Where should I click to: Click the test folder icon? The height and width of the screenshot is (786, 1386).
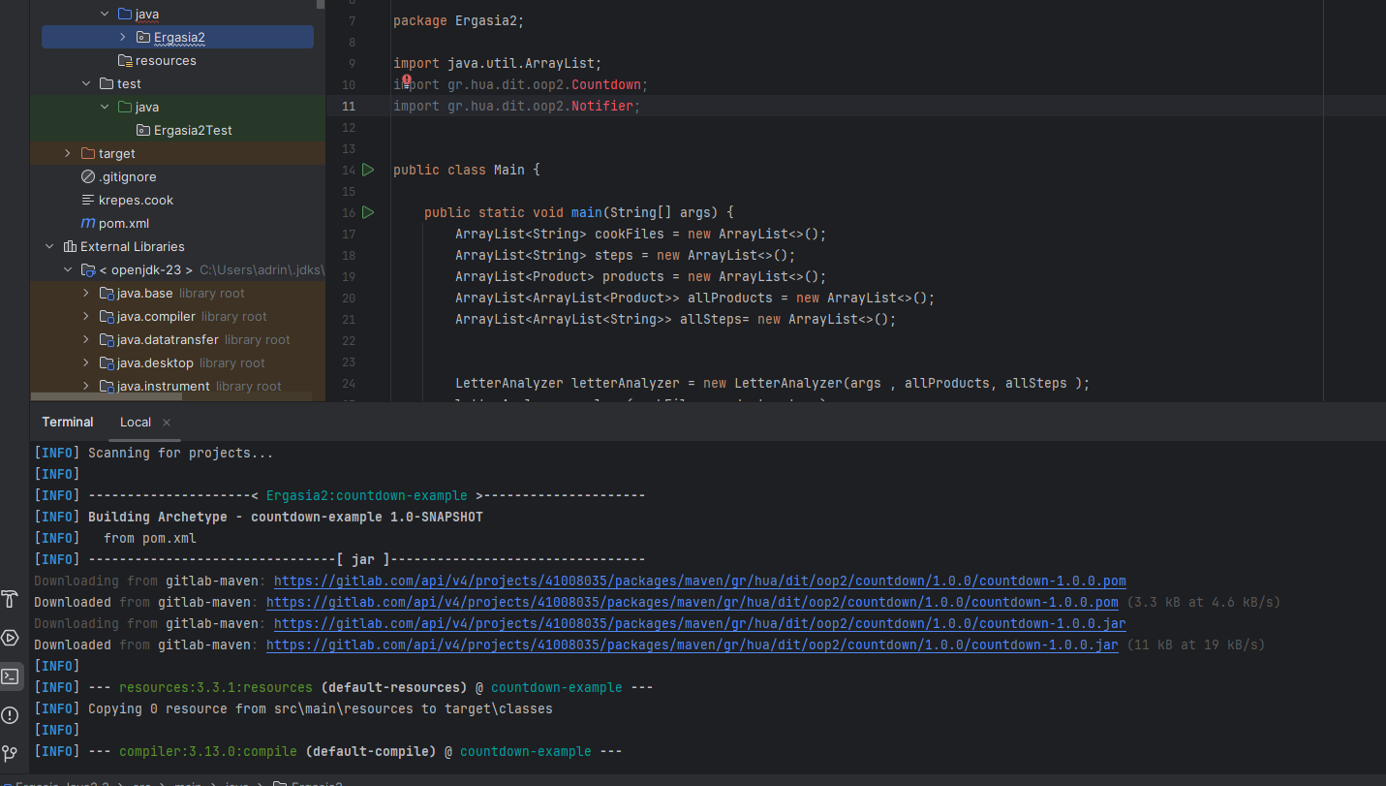pyautogui.click(x=107, y=83)
